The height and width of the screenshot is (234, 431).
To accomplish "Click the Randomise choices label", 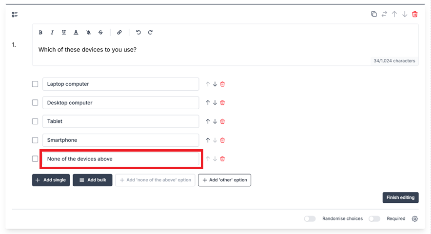I will click(342, 218).
